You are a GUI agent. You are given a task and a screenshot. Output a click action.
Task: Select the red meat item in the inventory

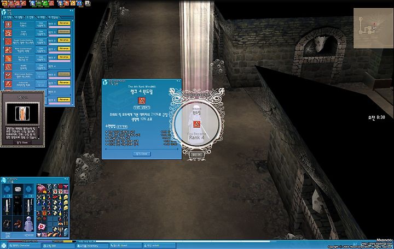55,198
